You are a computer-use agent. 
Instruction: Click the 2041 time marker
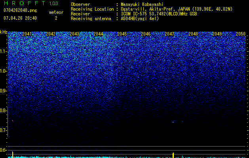pyautogui.click(x=27, y=34)
